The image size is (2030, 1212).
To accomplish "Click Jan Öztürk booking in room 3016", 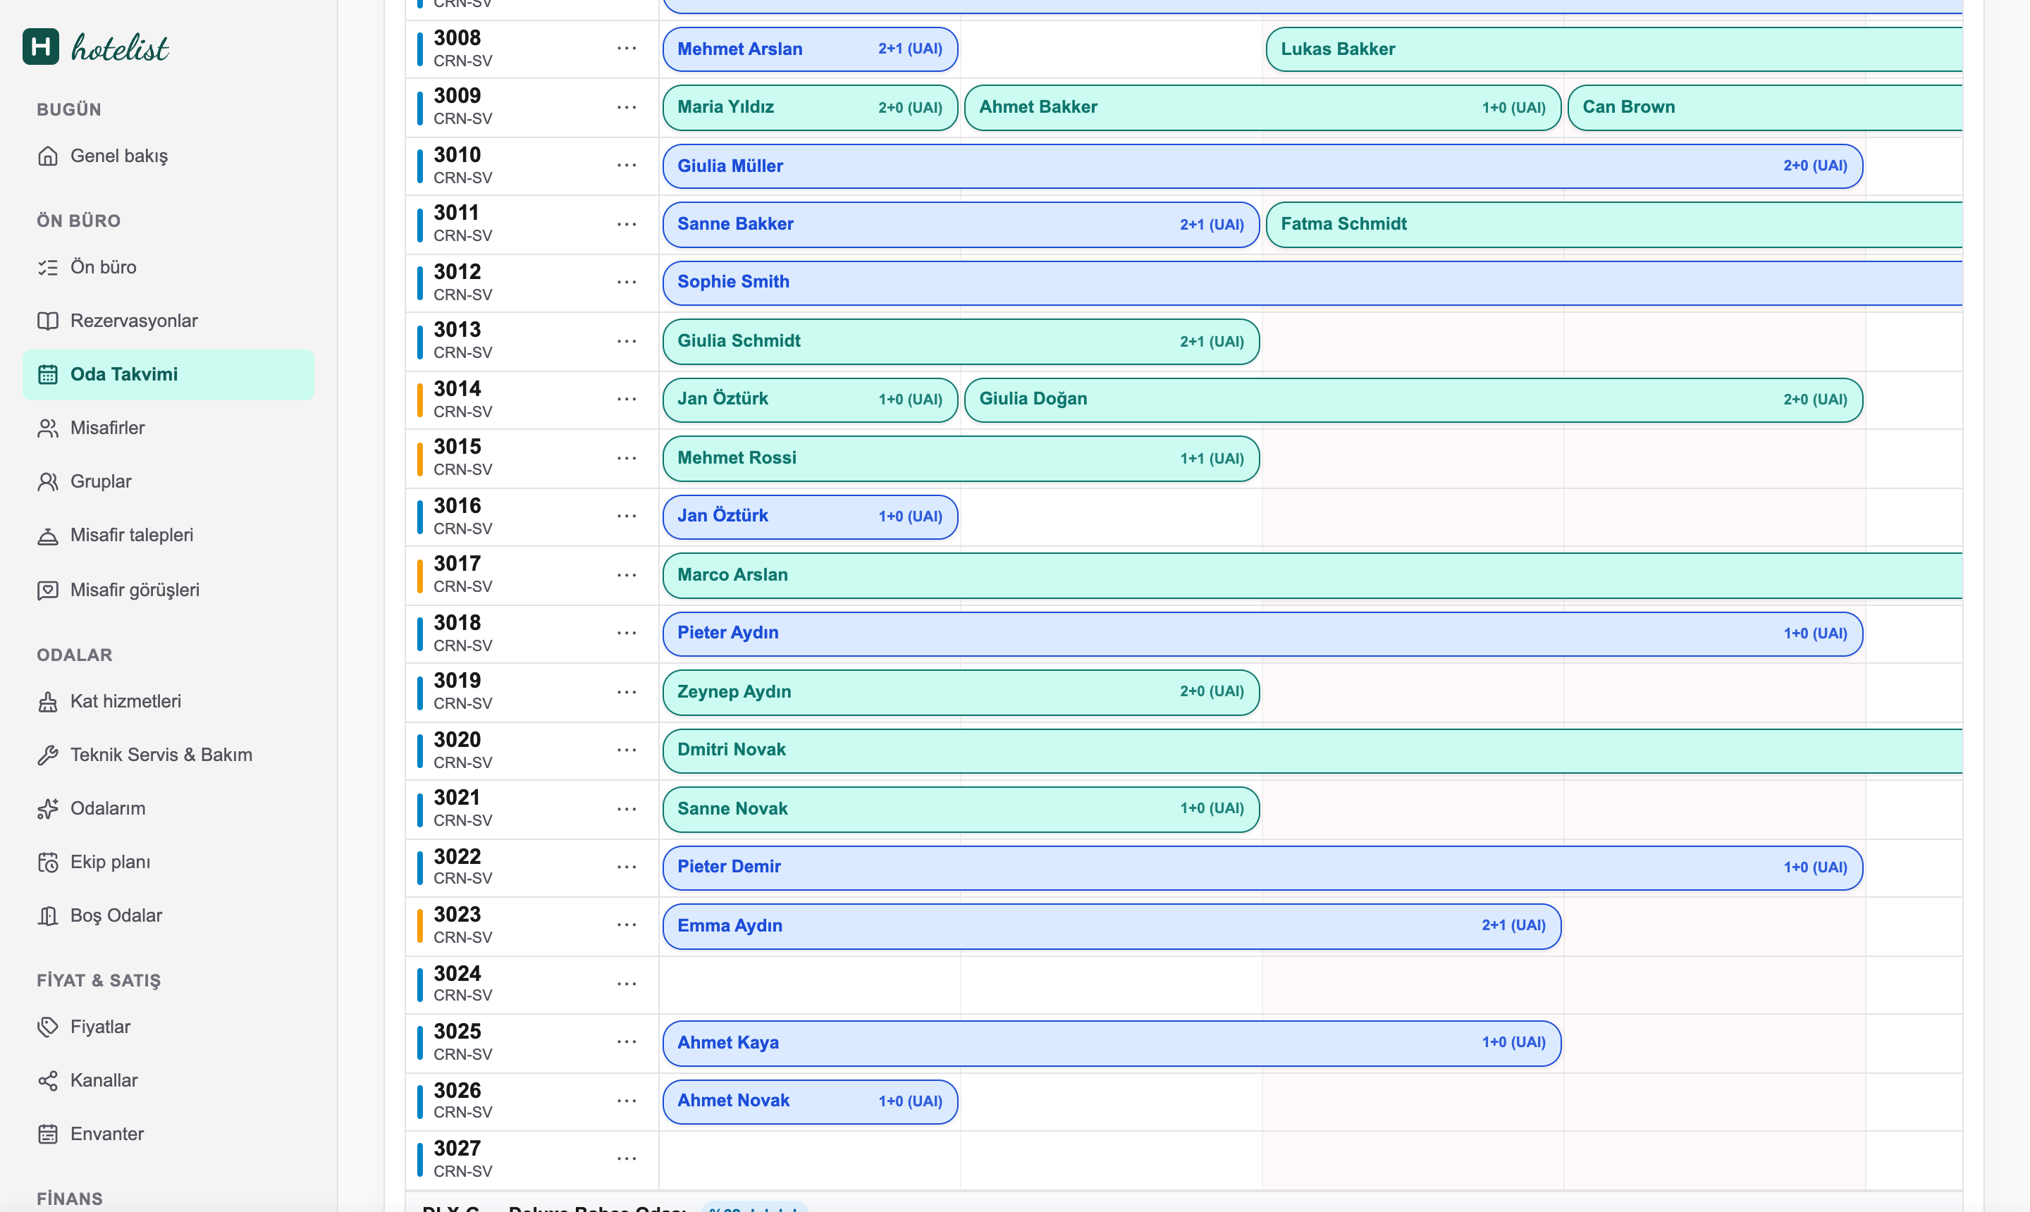I will [810, 517].
